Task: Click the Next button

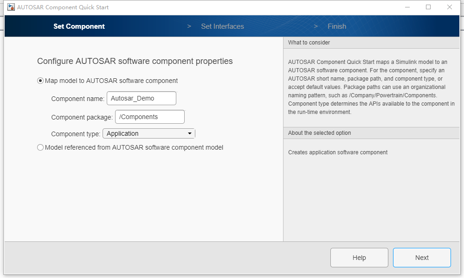Action: [422, 258]
